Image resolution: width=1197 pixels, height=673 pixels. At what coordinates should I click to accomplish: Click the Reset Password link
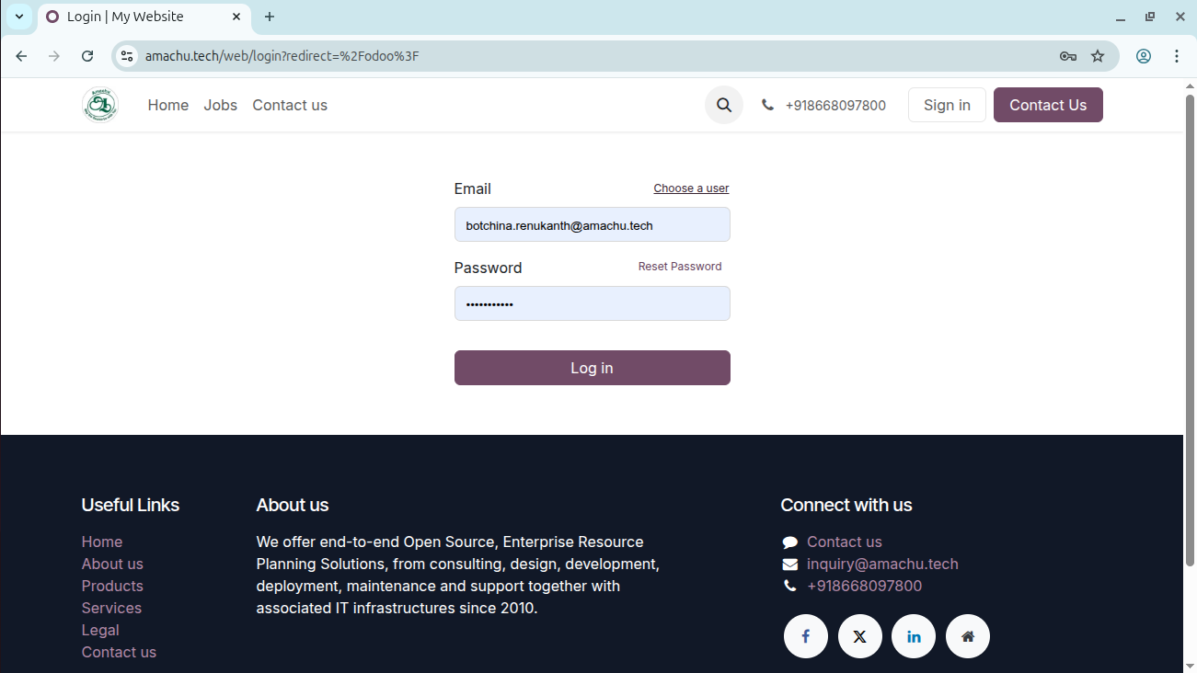click(x=679, y=267)
